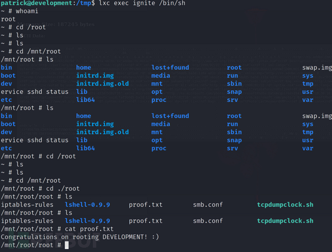
Task: Click the 'root' output under whoami
Action: click(8, 19)
